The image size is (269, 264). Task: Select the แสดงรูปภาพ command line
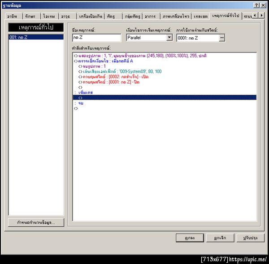pos(165,56)
